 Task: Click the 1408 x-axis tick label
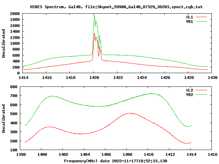click(127, 154)
